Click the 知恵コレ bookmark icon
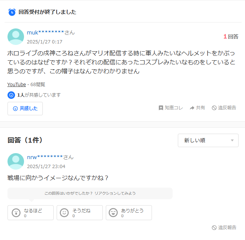The width and height of the screenshot is (245, 240). coord(161,108)
